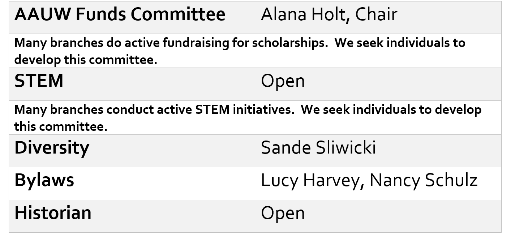The height and width of the screenshot is (237, 515).
Task: Click the name Nancy Schulz
Action: [423, 181]
